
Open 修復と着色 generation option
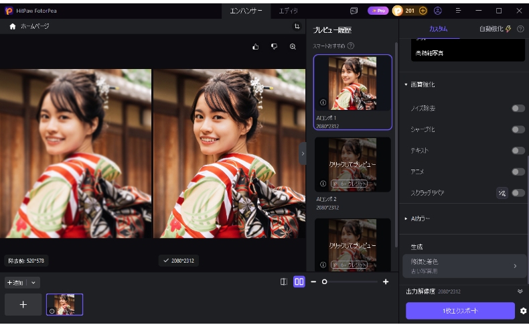[x=464, y=266]
